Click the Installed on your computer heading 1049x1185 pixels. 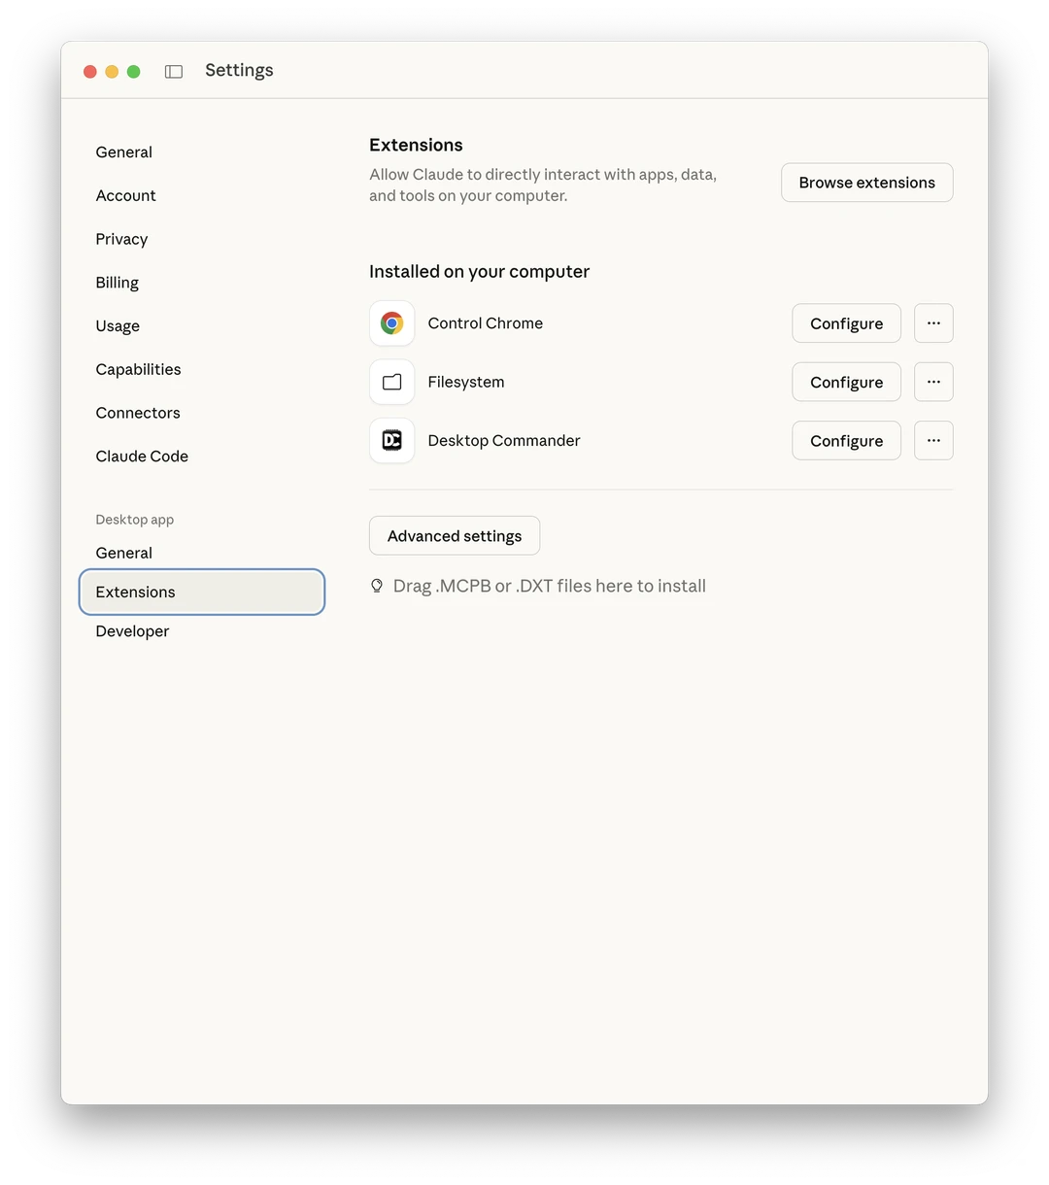[479, 272]
